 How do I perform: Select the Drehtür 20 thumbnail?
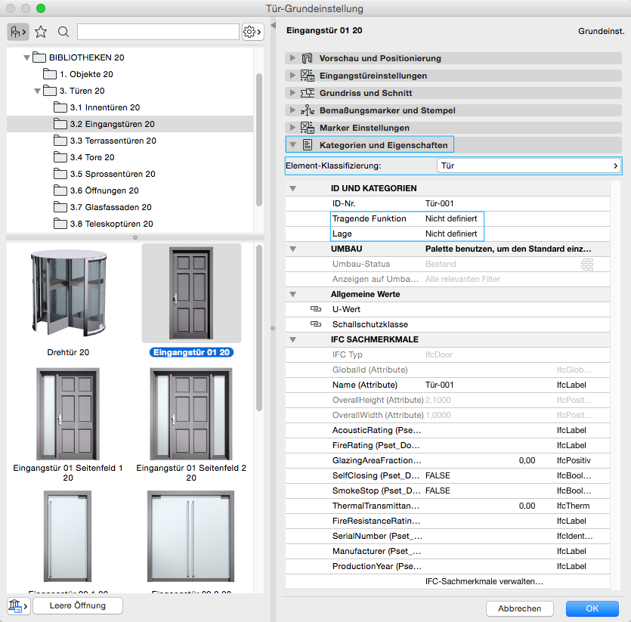pos(69,295)
